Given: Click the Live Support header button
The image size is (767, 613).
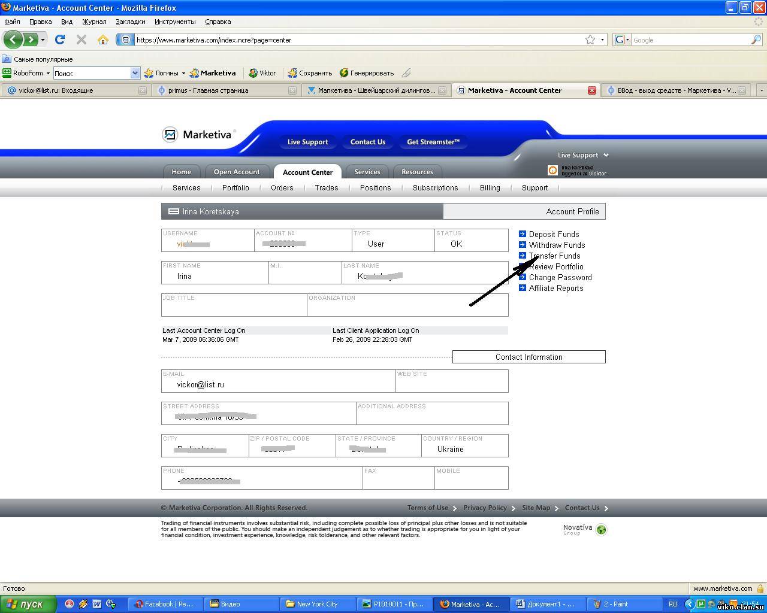Looking at the screenshot, I should point(307,142).
